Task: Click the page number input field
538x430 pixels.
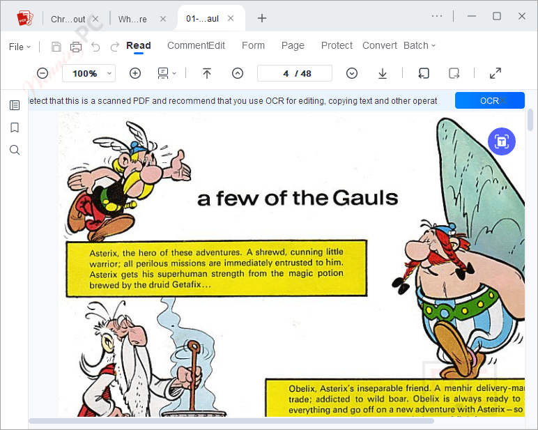Action: [x=295, y=73]
